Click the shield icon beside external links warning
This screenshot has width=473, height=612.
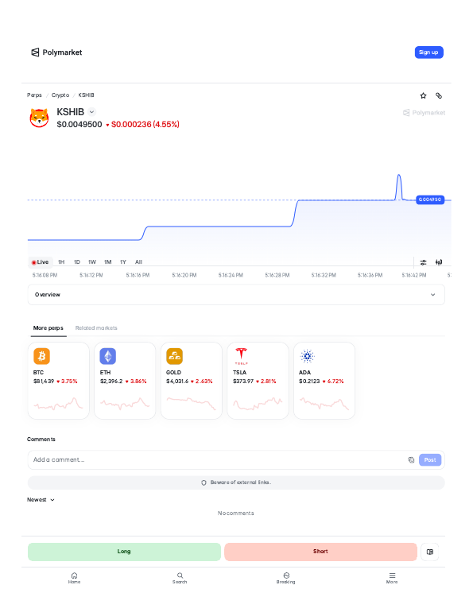(x=204, y=482)
